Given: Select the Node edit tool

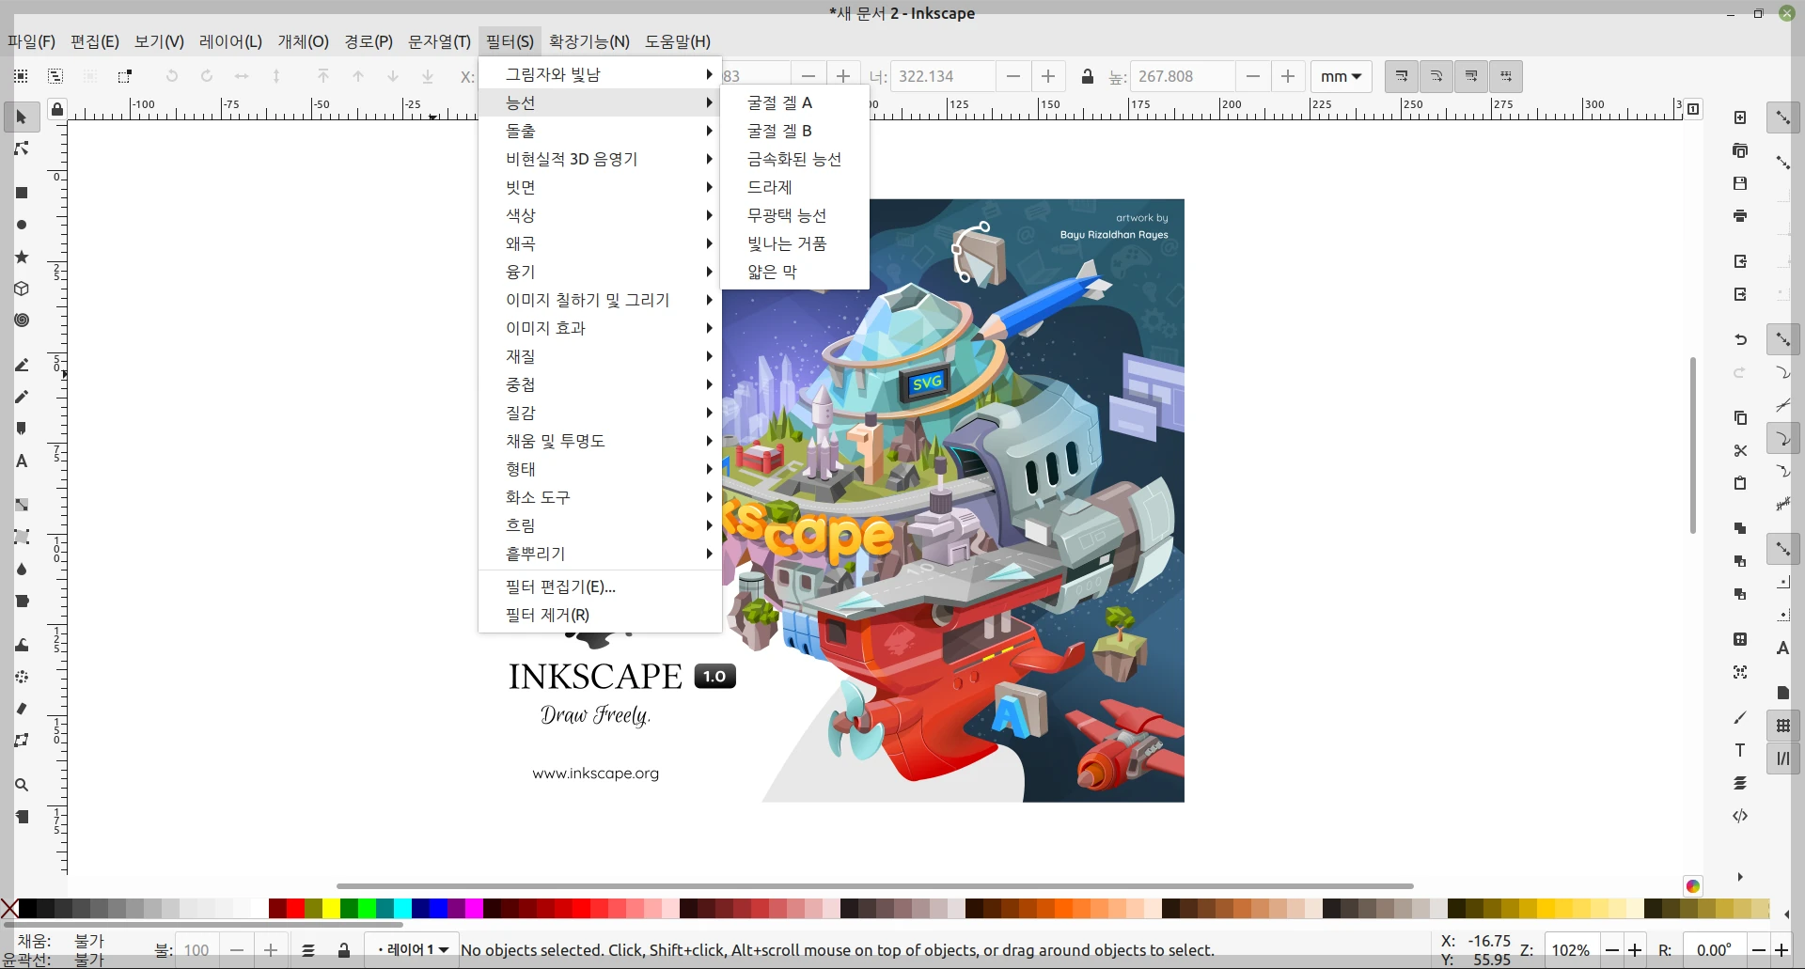Looking at the screenshot, I should tap(22, 149).
